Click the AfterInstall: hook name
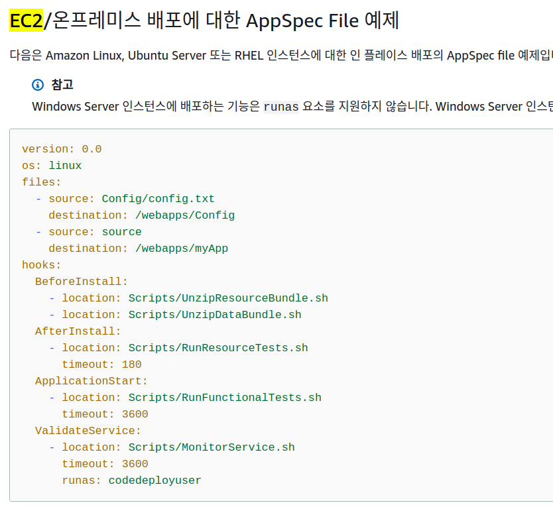The height and width of the screenshot is (507, 553). 78,331
